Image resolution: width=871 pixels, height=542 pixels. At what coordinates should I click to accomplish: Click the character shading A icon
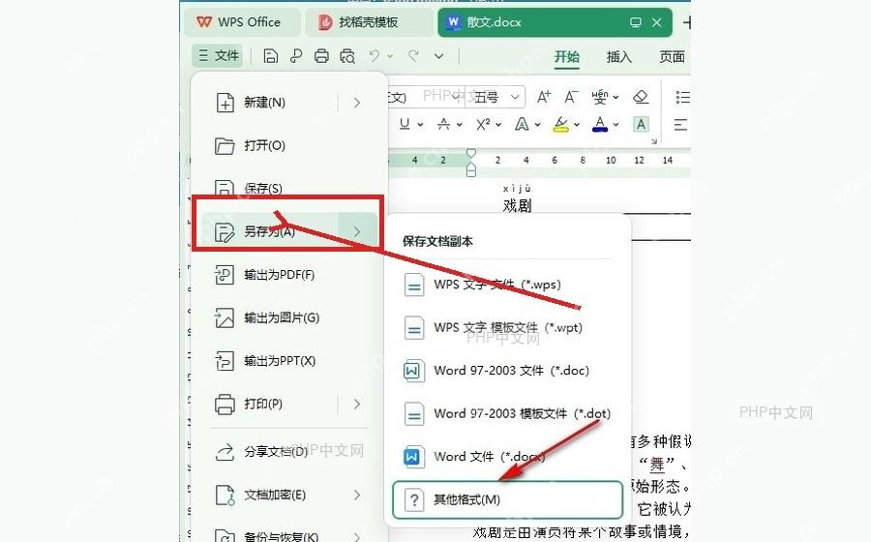[x=641, y=125]
